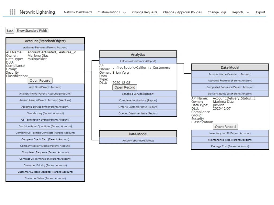274x205 pixels.
Task: Open Record for Activated Features field
Action: (x=40, y=80)
